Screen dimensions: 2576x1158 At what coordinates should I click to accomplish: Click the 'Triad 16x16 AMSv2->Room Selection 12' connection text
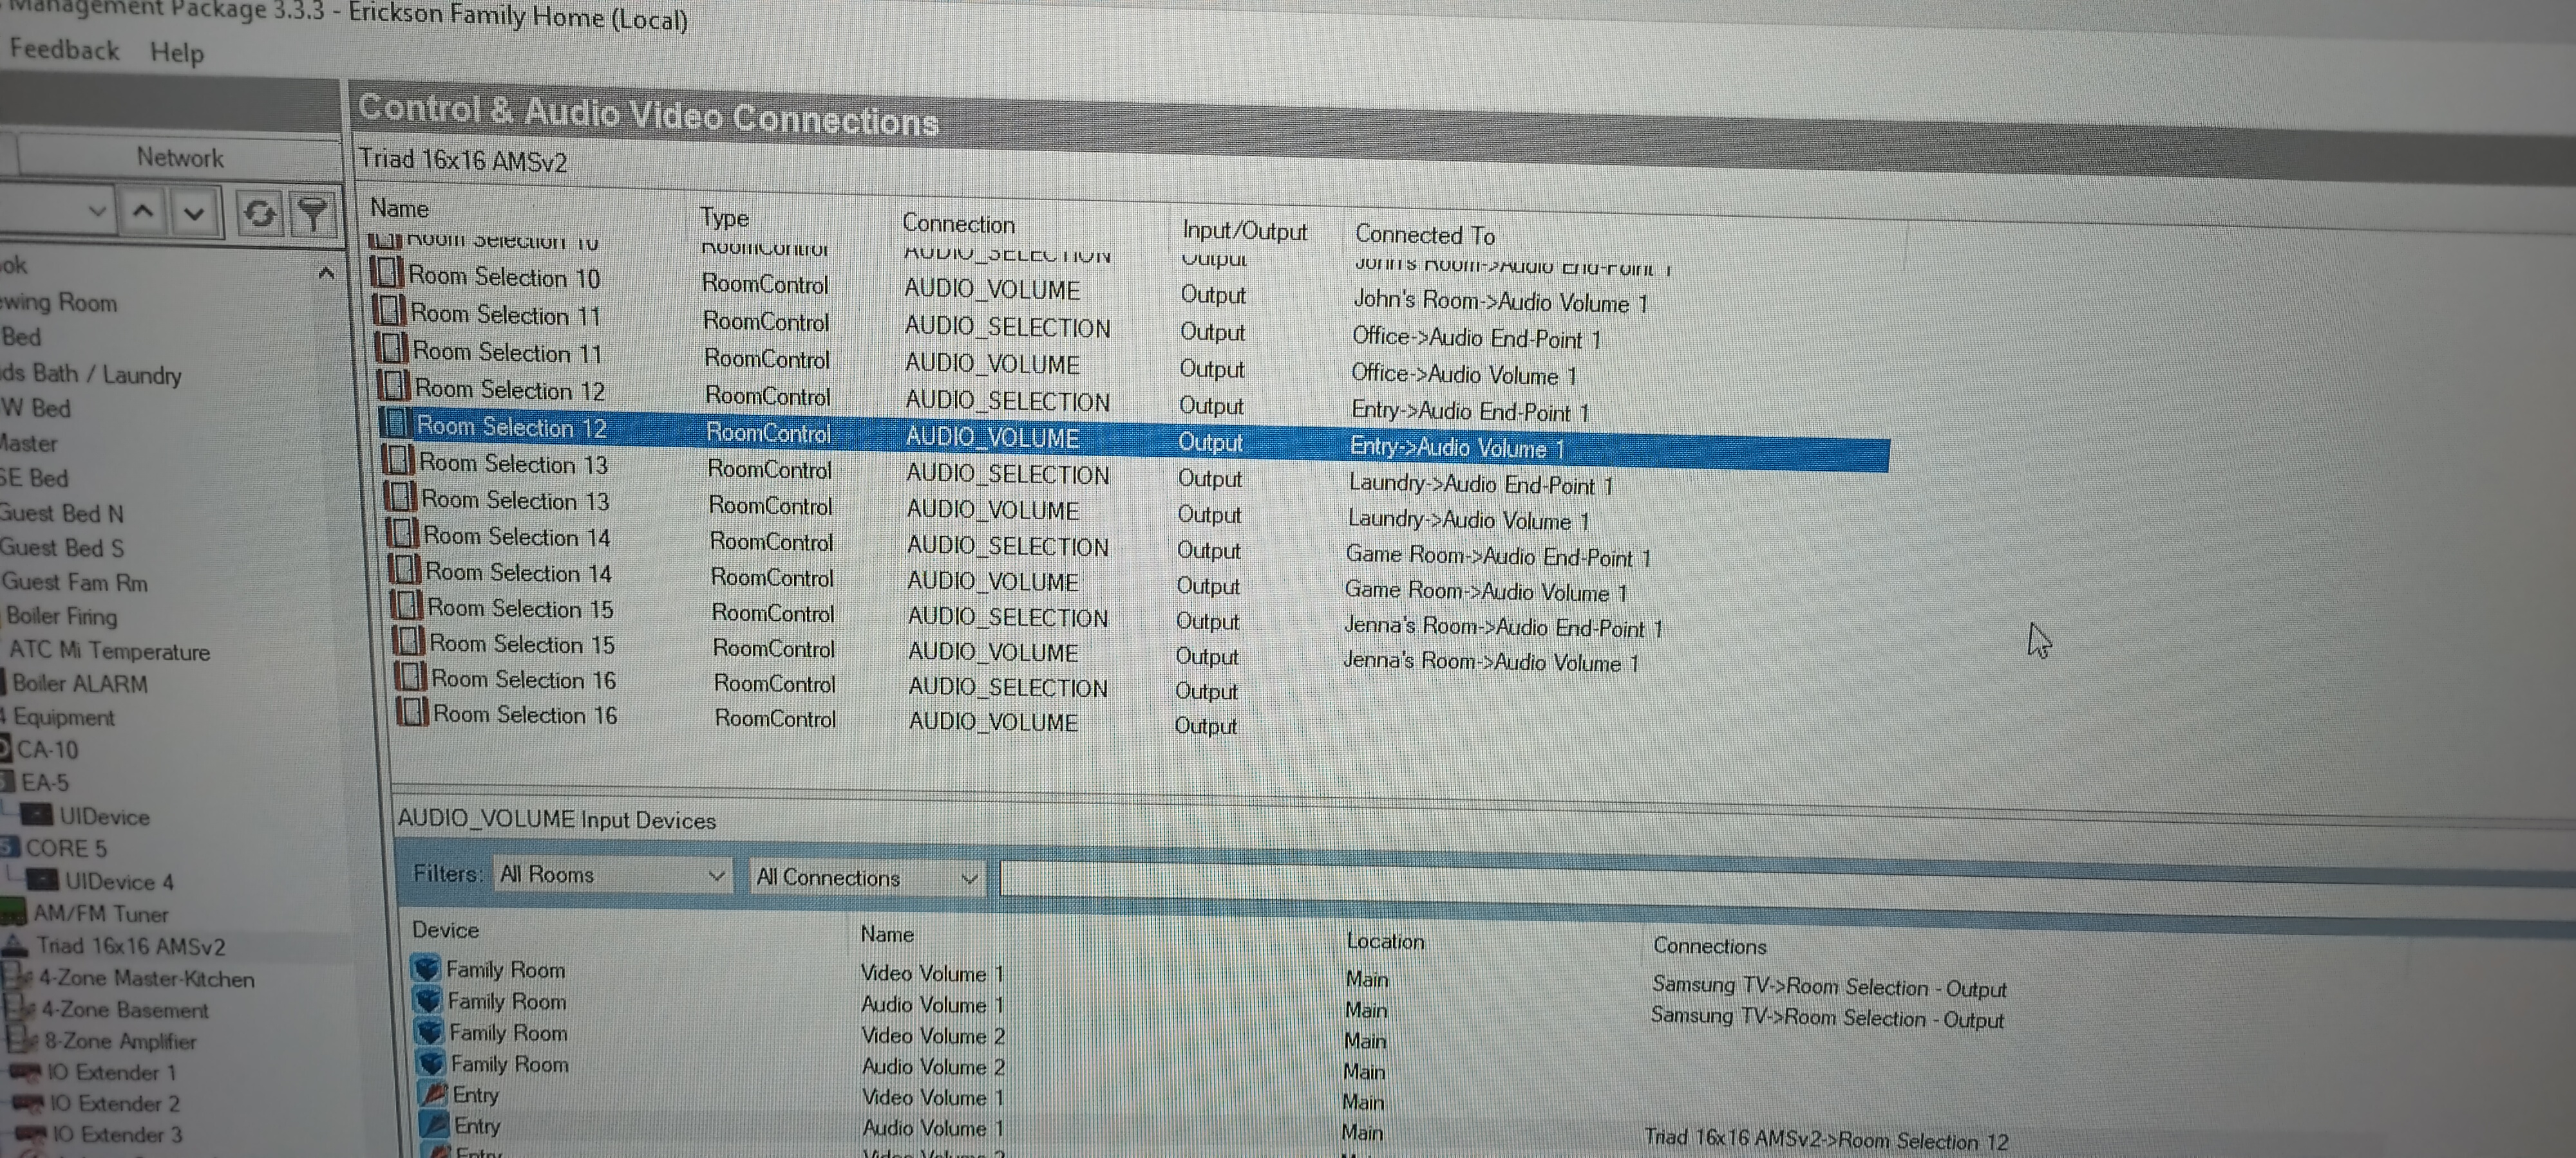[1826, 1139]
